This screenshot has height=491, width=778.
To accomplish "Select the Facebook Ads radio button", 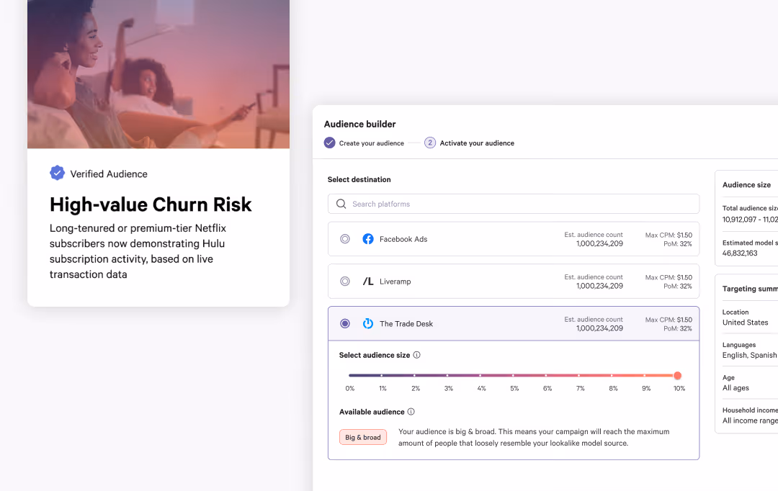I will click(x=345, y=239).
